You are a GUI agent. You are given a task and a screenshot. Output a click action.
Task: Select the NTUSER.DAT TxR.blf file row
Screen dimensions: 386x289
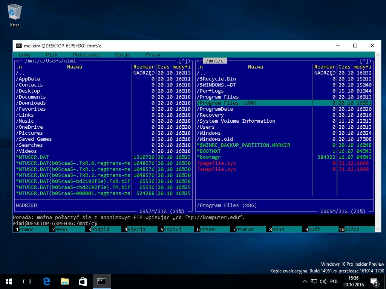[x=103, y=181]
